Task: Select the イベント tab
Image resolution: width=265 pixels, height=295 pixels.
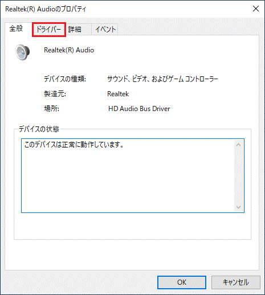Action: pyautogui.click(x=105, y=30)
